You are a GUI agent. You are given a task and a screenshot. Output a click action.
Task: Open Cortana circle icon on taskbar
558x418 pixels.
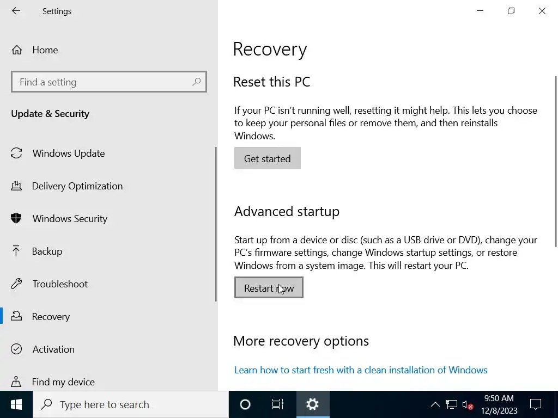[x=245, y=404]
